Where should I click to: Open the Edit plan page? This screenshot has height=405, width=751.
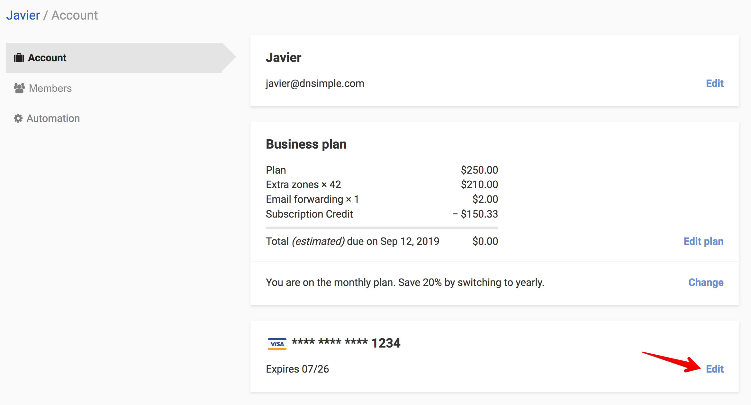point(703,241)
